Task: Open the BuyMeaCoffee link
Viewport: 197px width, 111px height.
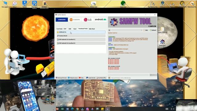Action: click(101, 78)
